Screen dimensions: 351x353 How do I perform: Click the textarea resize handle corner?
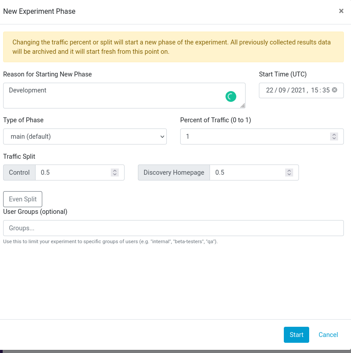click(x=242, y=106)
